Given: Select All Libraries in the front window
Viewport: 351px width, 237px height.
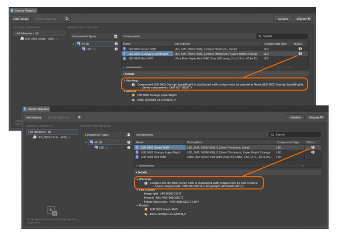Looking at the screenshot, I should coord(52,132).
